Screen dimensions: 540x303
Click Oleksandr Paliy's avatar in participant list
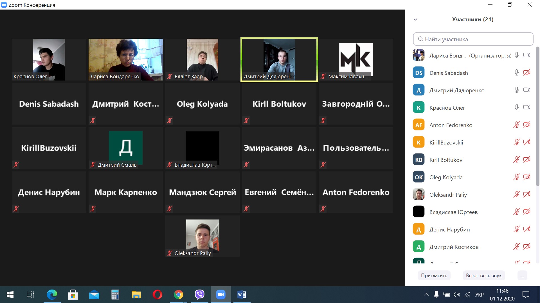418,194
